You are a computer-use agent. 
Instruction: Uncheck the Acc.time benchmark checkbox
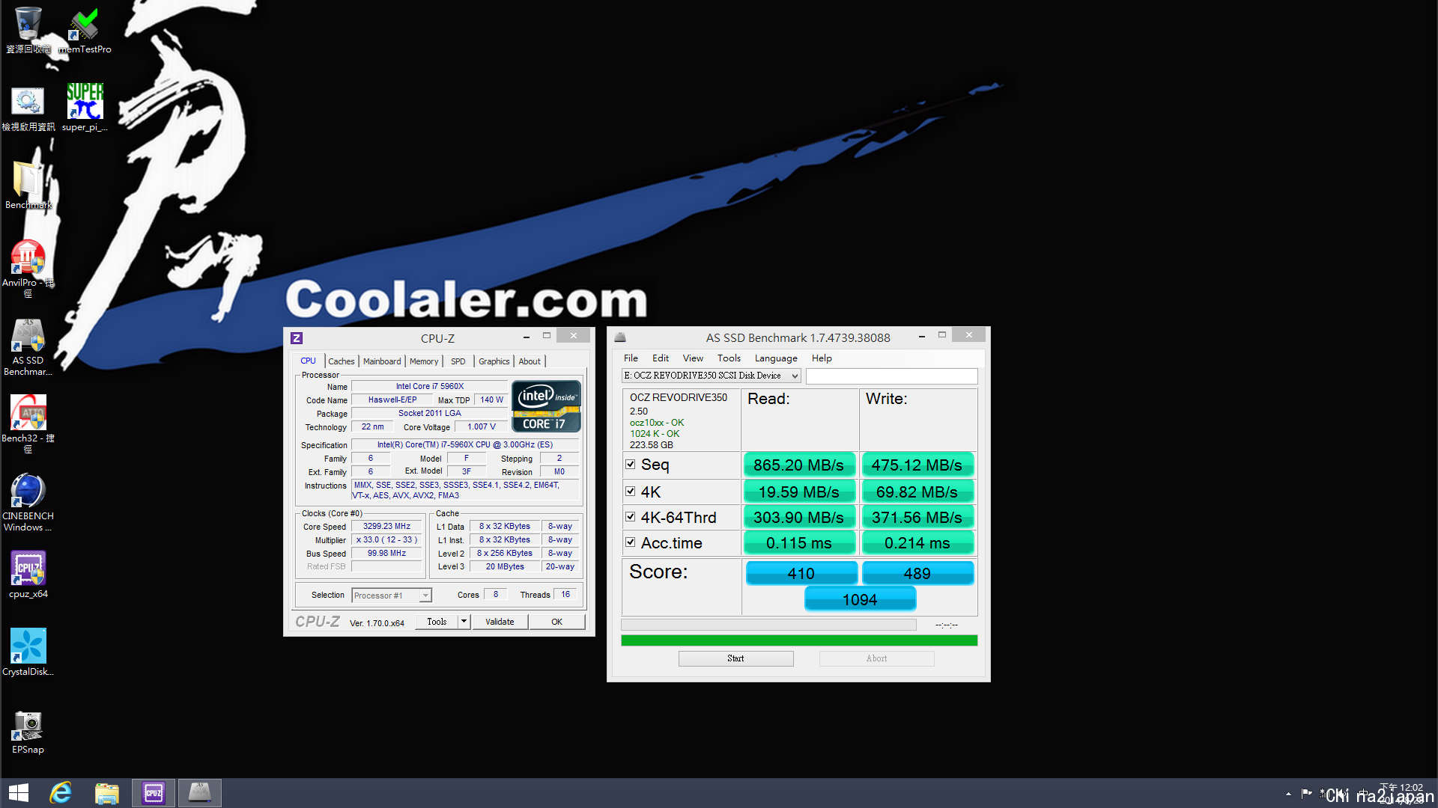(x=631, y=542)
